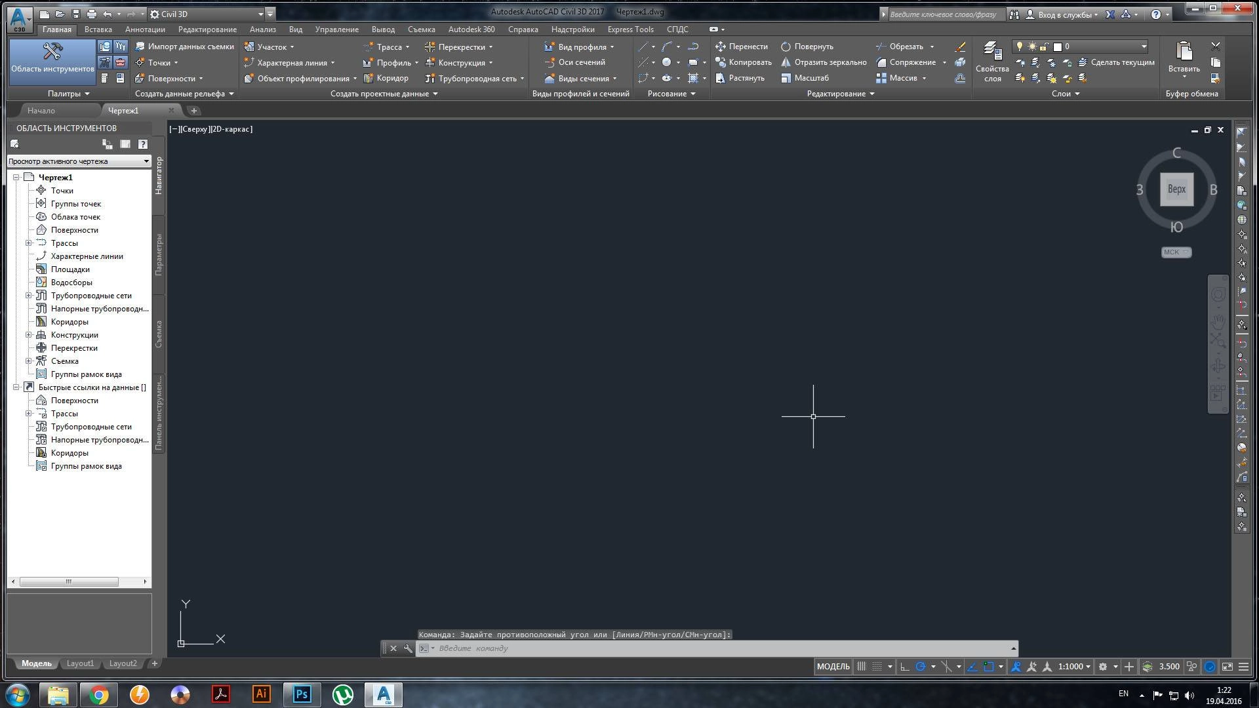Click the Точки tree item icon

pos(41,191)
